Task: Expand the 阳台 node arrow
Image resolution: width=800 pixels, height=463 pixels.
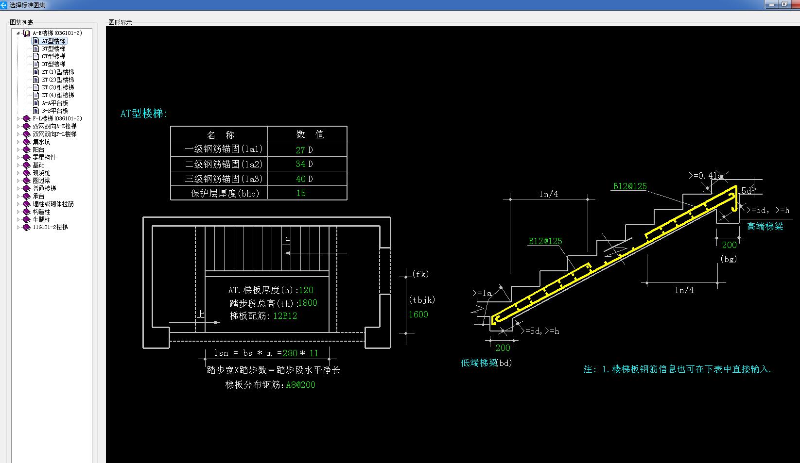Action: 18,149
